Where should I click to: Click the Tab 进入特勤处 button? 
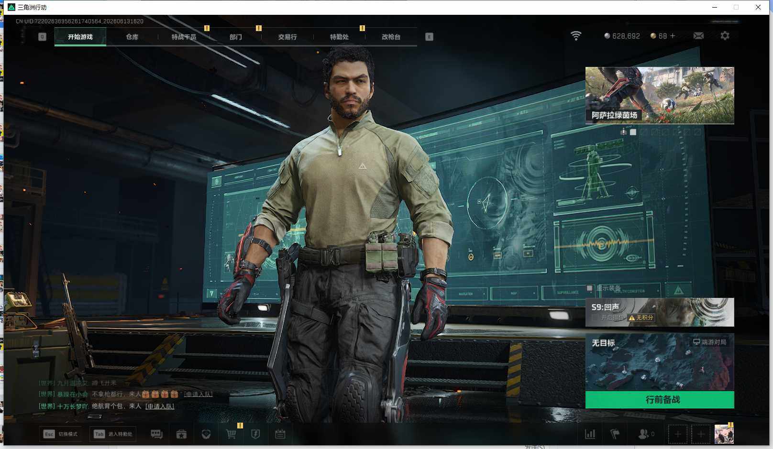coord(113,434)
